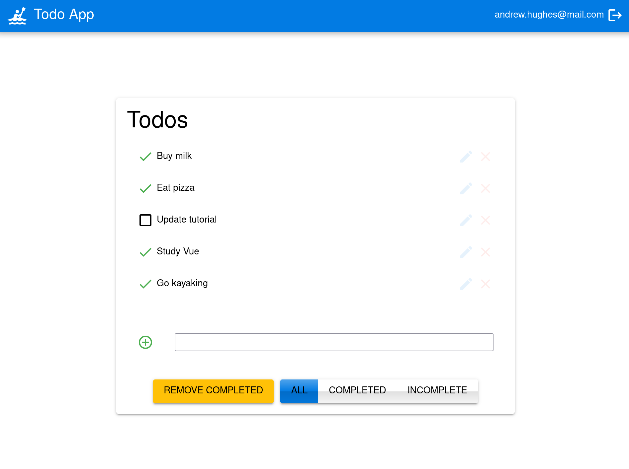Delete the Buy milk todo
Screen dimensions: 629x469
click(485, 157)
